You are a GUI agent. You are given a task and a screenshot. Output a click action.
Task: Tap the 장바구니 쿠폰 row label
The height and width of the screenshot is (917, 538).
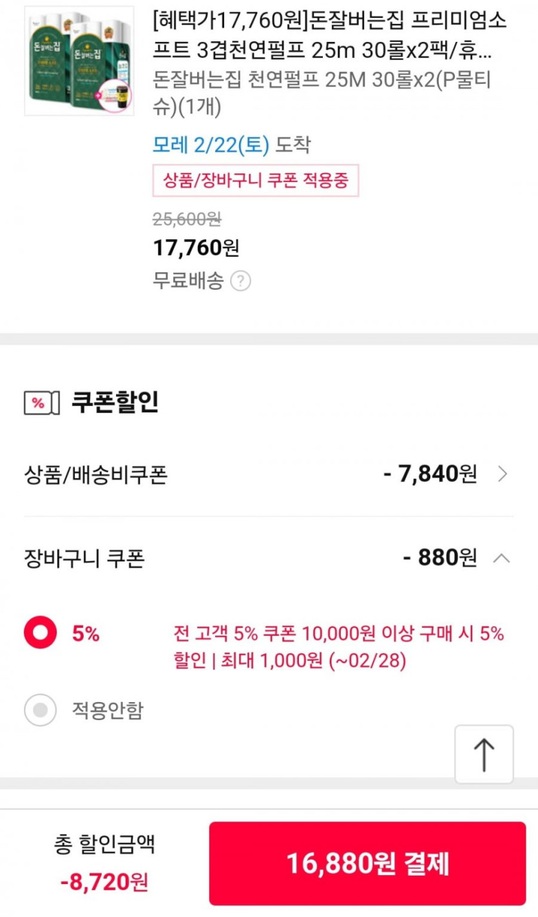84,558
